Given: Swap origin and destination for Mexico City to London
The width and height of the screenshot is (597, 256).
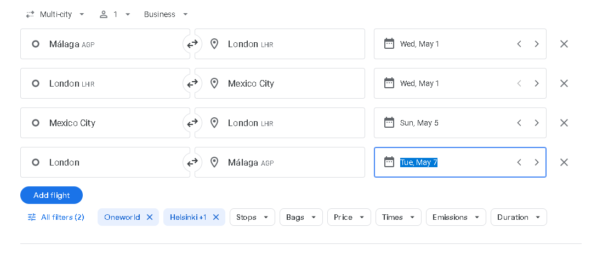Looking at the screenshot, I should pyautogui.click(x=192, y=123).
